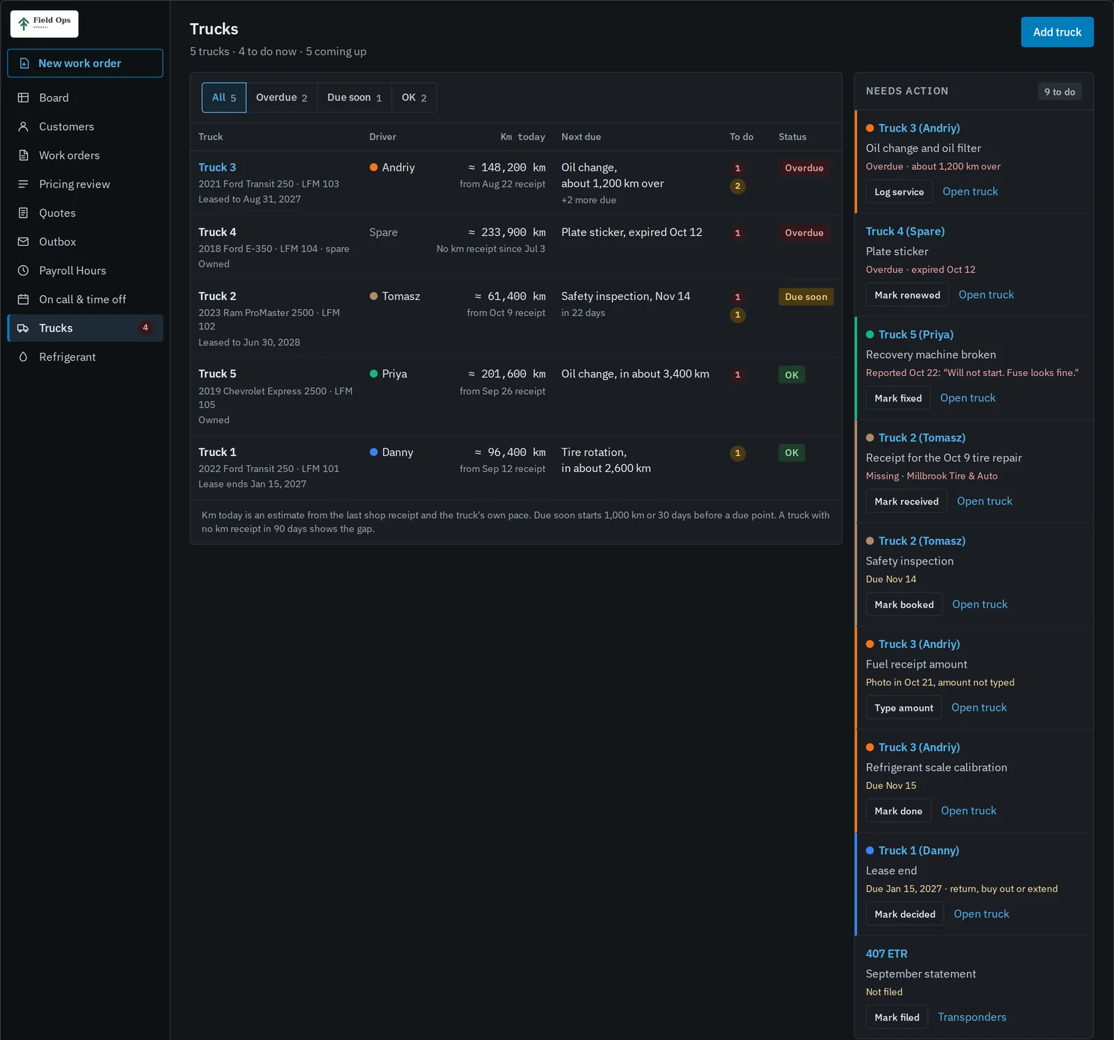Mark Truck 2 safety inspection booked
Viewport: 1114px width, 1040px height.
(x=904, y=604)
